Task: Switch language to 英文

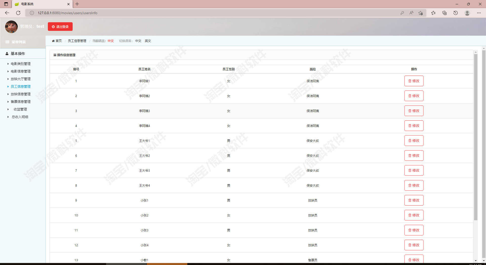Action: coord(148,41)
